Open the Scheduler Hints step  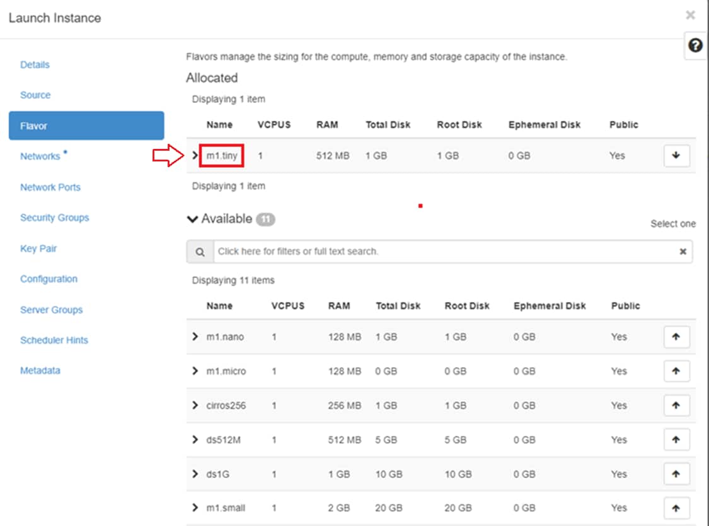click(x=54, y=340)
